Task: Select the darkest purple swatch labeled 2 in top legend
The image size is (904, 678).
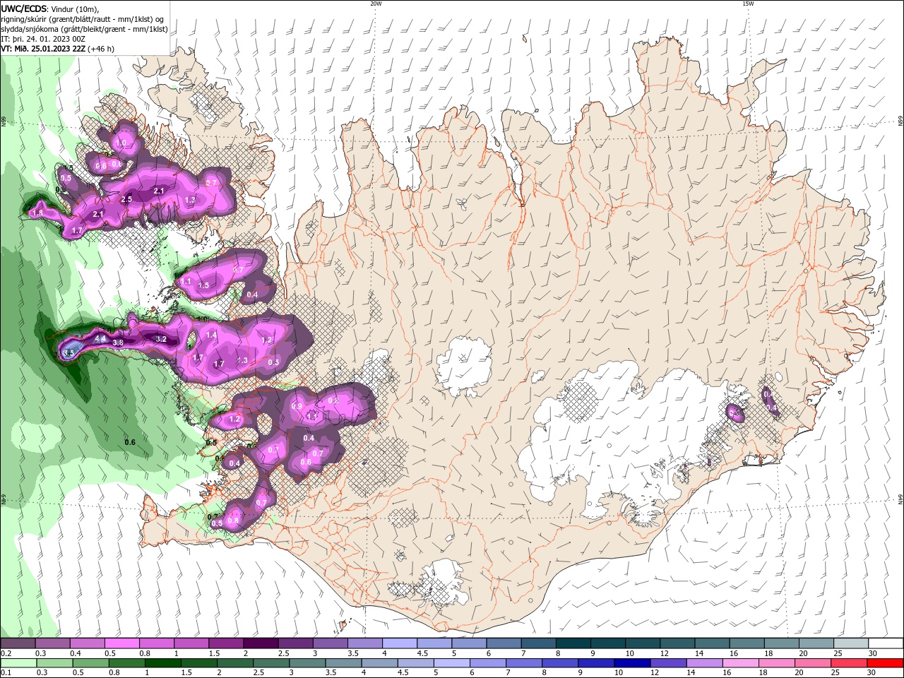Action: click(260, 643)
